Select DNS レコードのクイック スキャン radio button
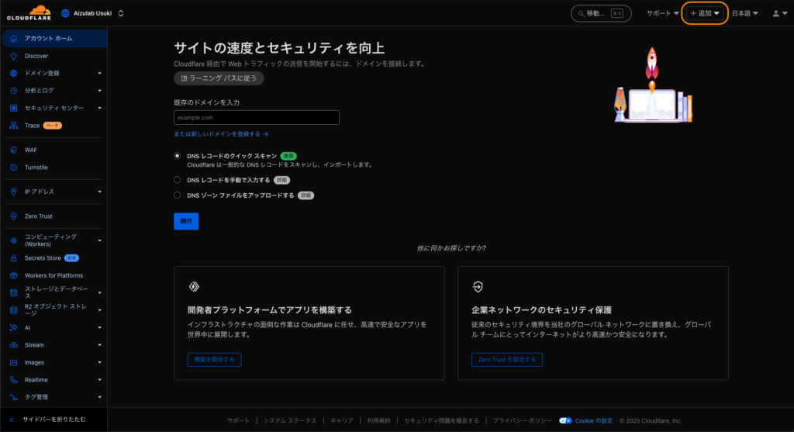 [x=178, y=156]
